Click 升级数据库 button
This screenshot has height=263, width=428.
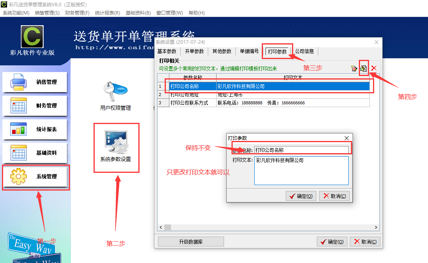[191, 242]
